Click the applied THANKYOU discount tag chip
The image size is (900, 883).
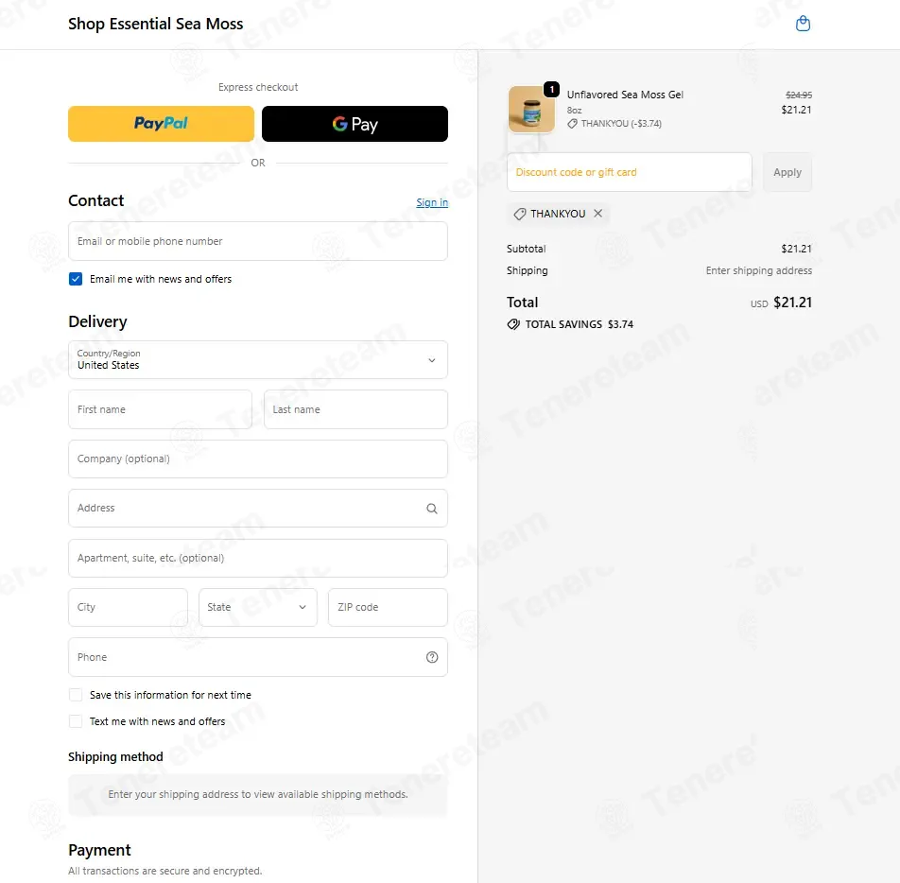(558, 214)
